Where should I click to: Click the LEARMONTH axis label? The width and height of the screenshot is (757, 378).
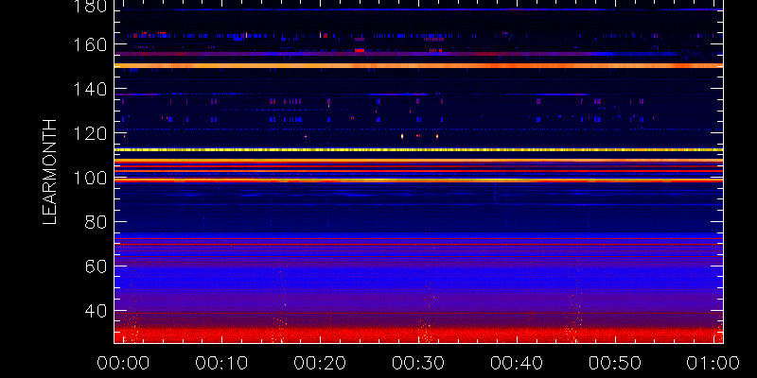tap(50, 172)
